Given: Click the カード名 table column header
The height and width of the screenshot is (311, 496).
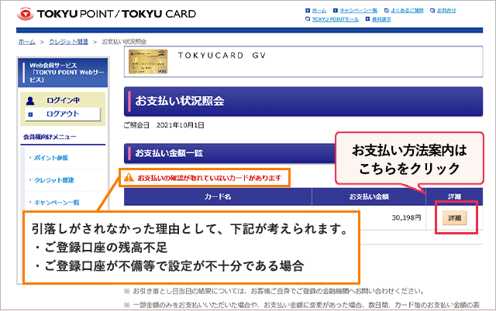Looking at the screenshot, I should tap(218, 197).
